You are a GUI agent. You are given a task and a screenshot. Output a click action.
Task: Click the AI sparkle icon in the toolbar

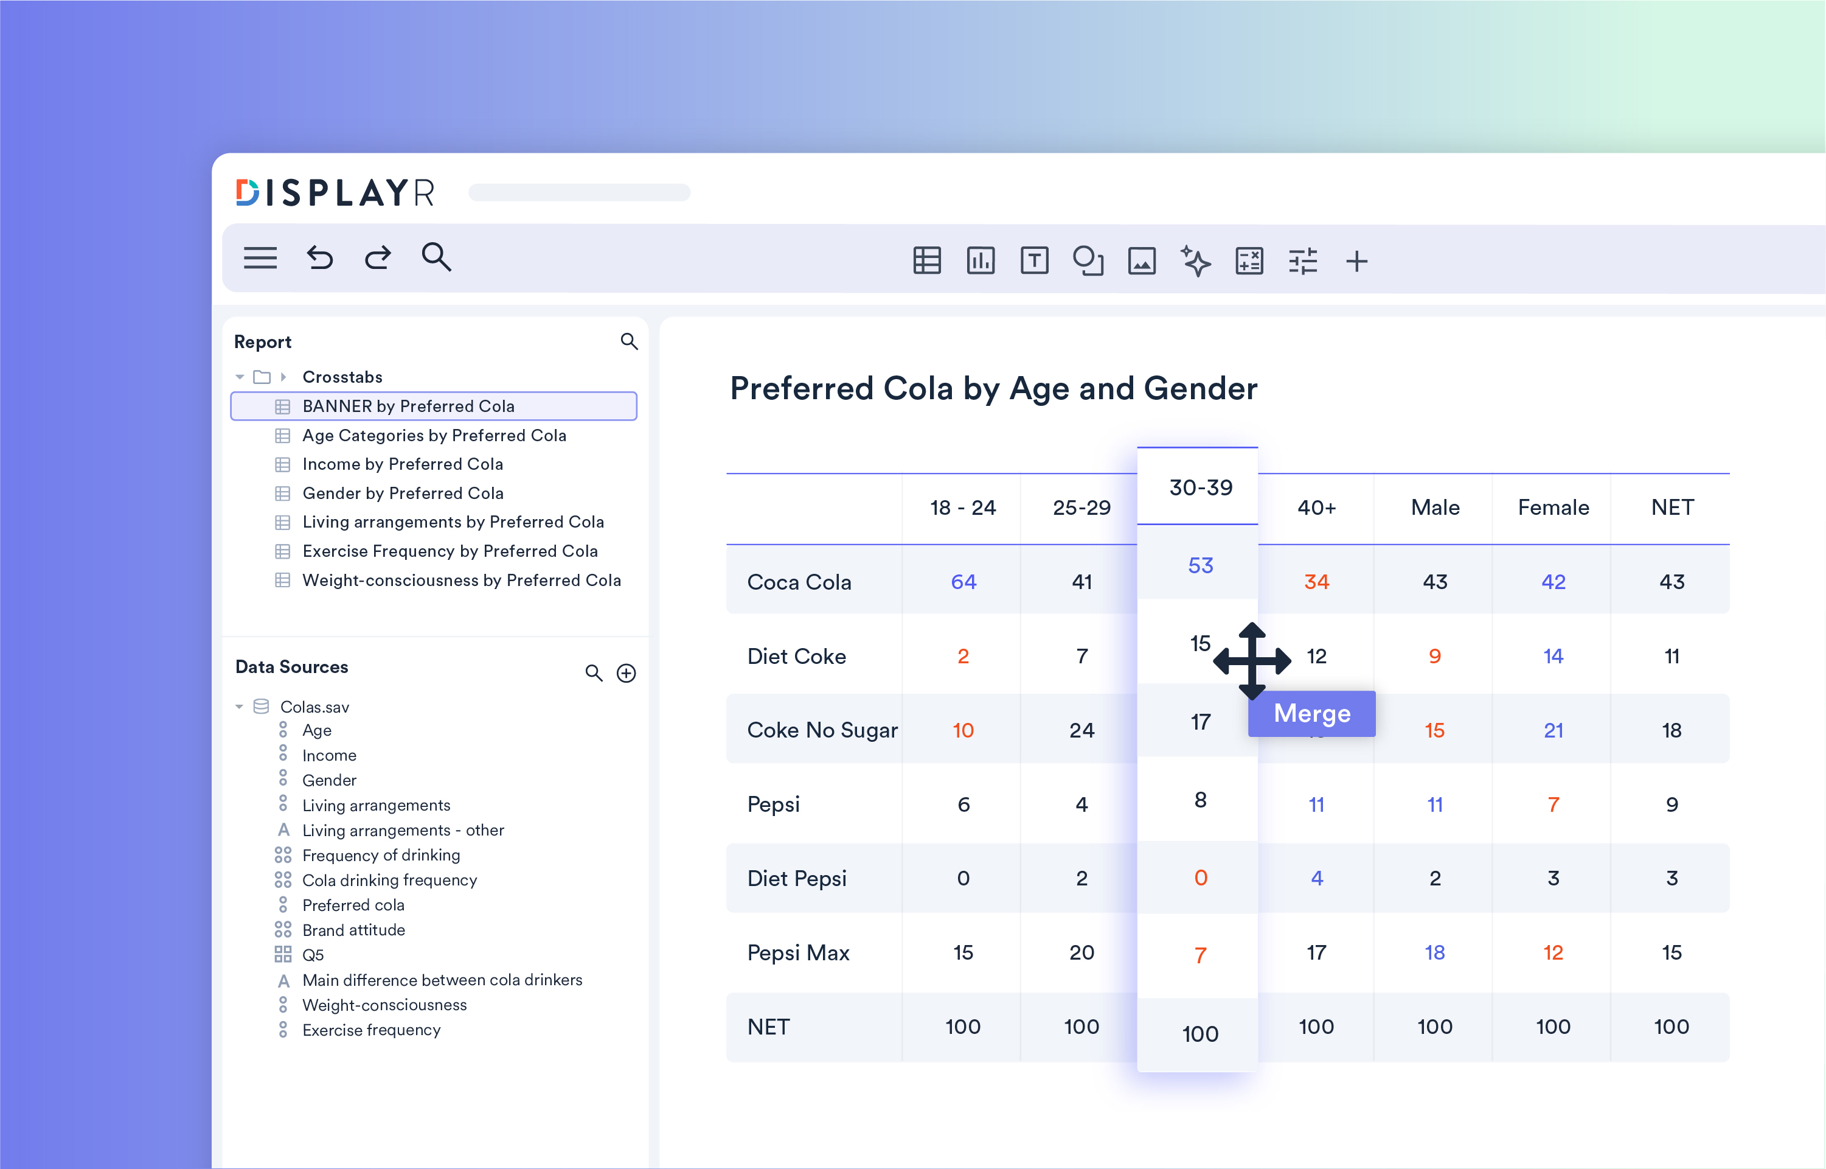click(x=1196, y=261)
